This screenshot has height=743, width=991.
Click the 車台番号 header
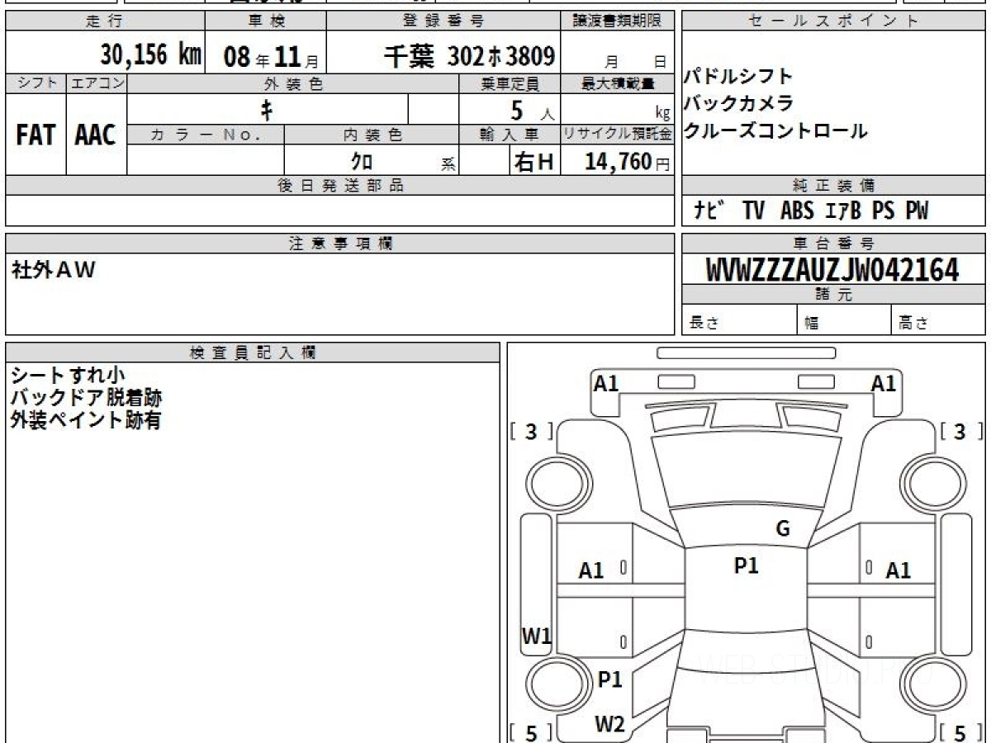point(833,244)
